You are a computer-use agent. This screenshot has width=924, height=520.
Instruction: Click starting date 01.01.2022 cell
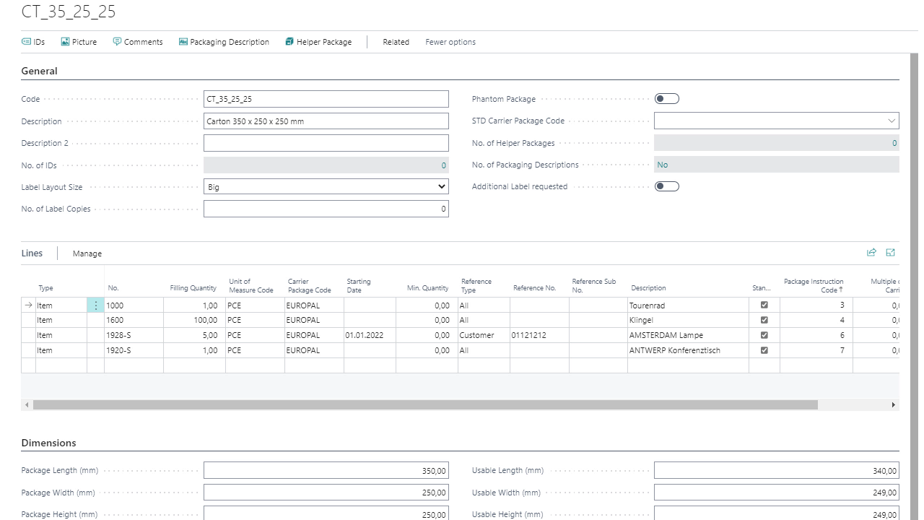370,335
